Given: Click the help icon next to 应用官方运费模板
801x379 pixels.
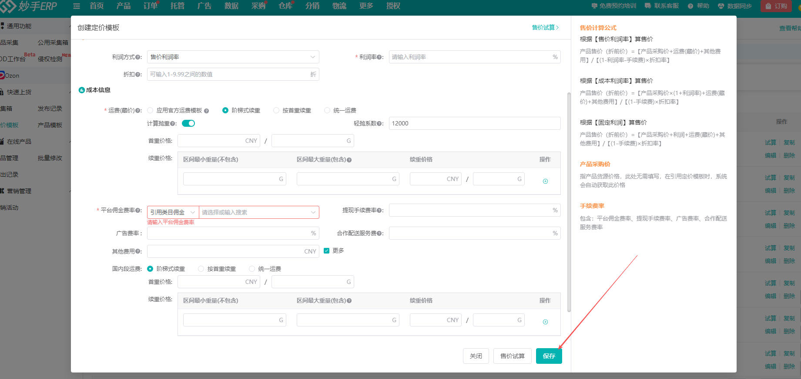Looking at the screenshot, I should (206, 111).
